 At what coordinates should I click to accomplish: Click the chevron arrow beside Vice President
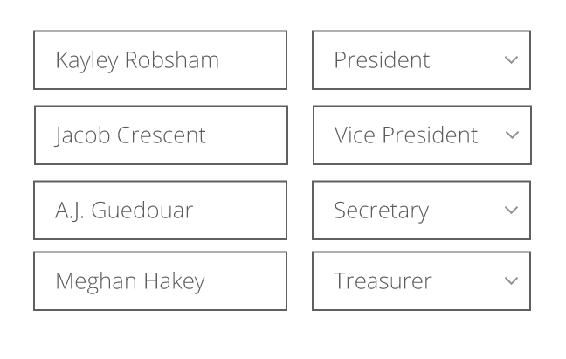coord(513,135)
